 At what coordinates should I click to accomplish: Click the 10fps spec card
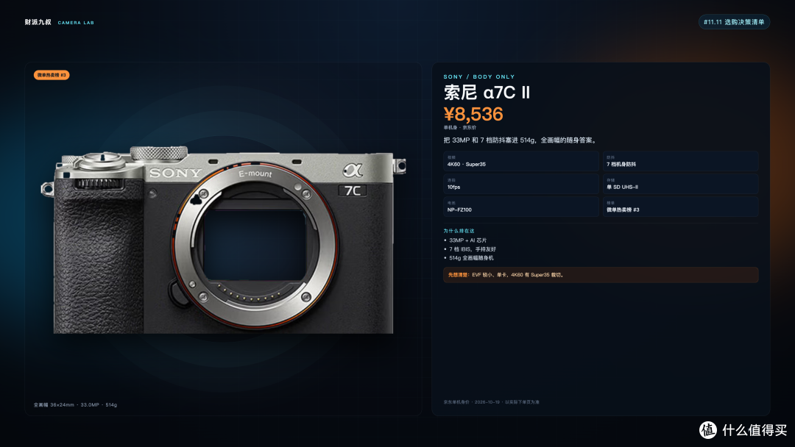tap(521, 184)
